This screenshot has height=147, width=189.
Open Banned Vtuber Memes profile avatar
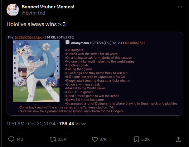pyautogui.click(x=12, y=10)
